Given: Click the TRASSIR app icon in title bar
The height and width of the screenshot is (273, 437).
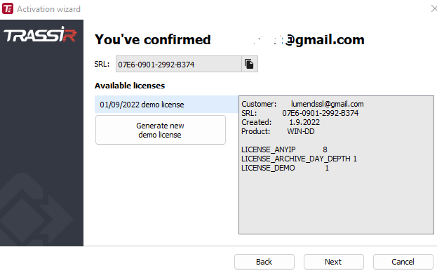Looking at the screenshot, I should pos(8,8).
